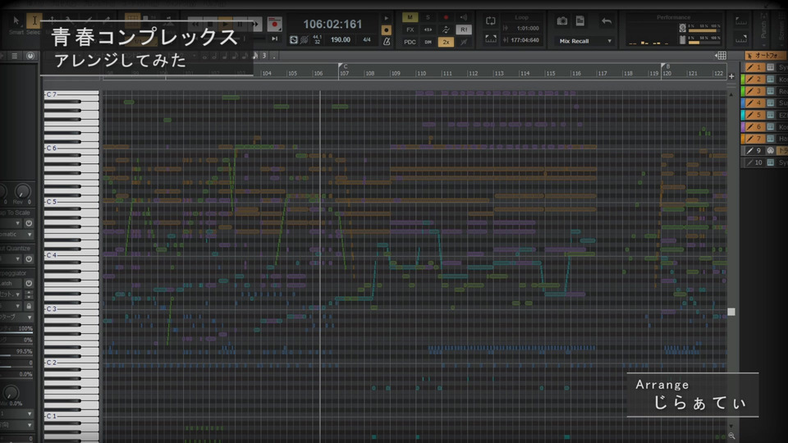
Task: Click the transport Record button
Action: coord(274,24)
